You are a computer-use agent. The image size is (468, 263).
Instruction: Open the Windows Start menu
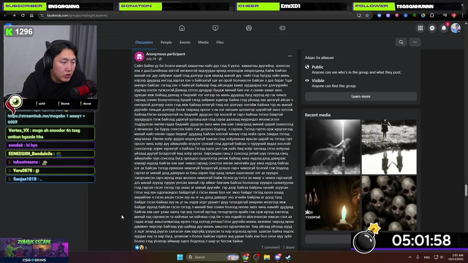180,257
